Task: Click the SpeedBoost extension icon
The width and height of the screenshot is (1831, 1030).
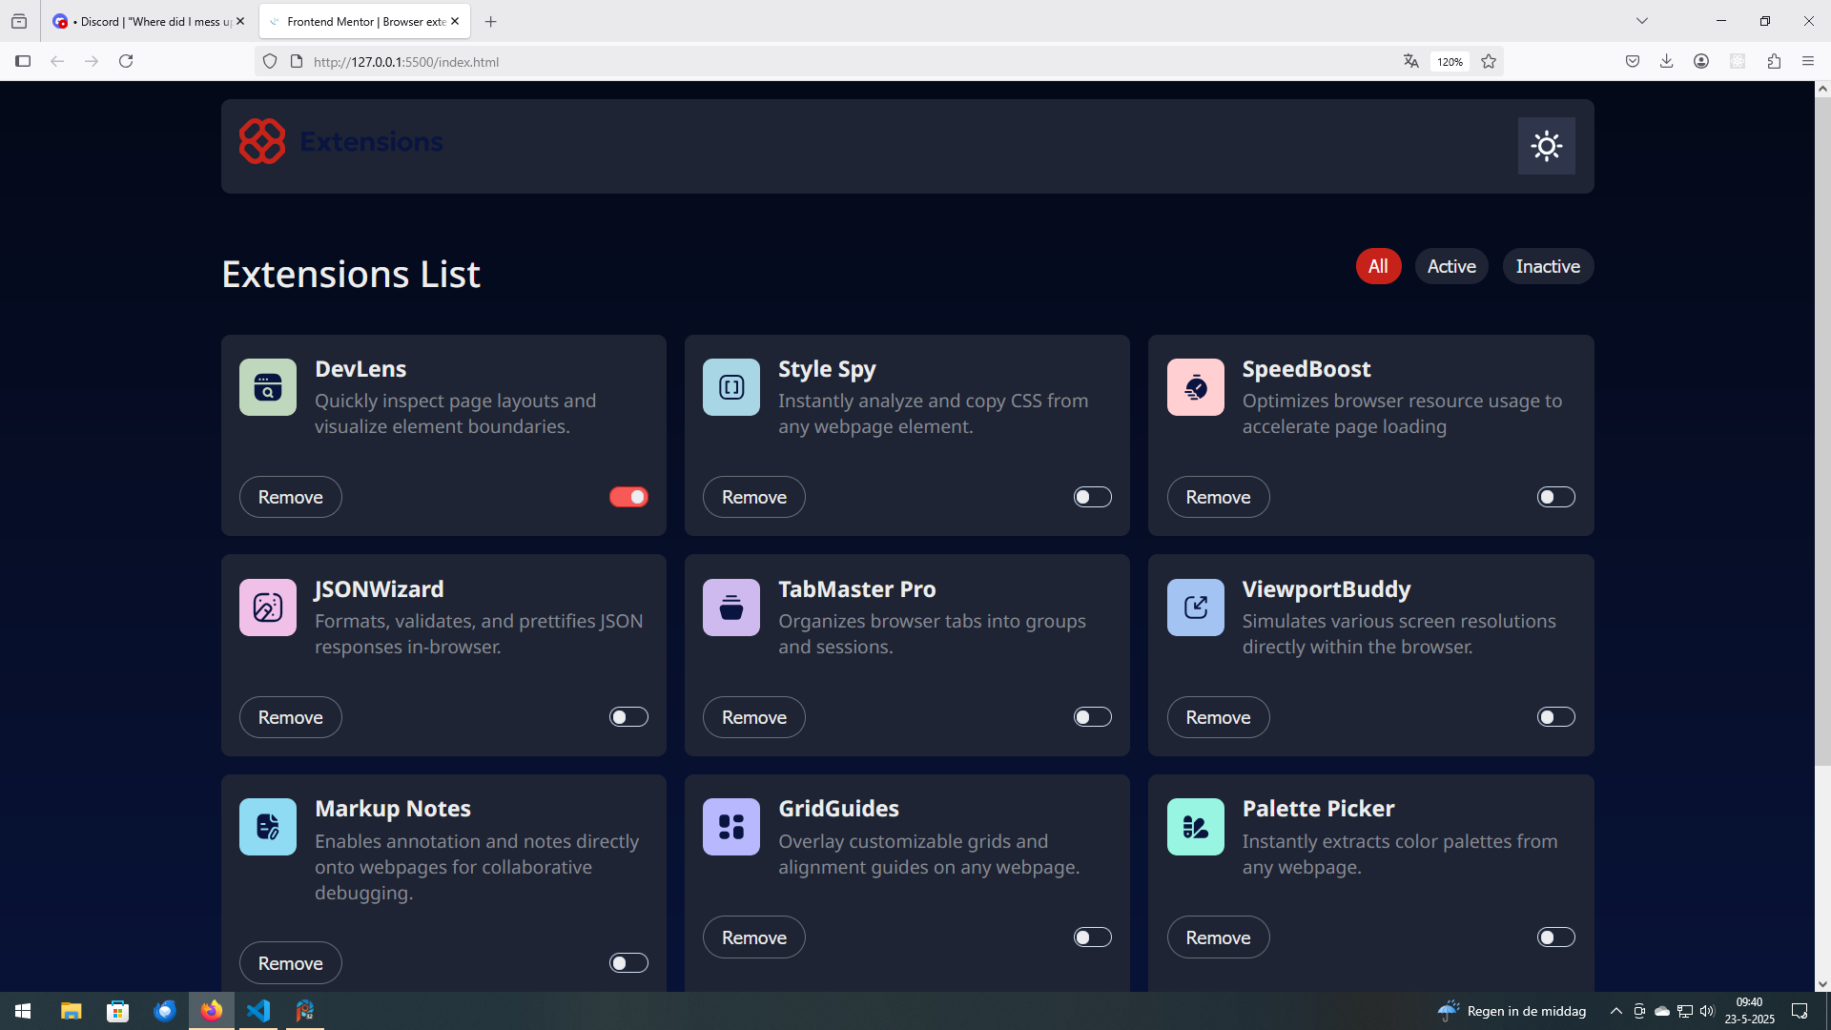Action: 1195,387
